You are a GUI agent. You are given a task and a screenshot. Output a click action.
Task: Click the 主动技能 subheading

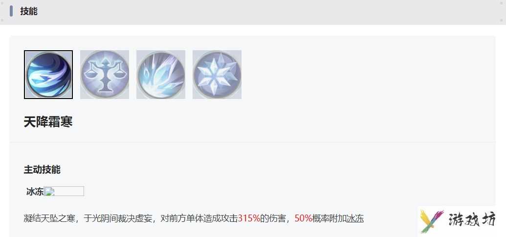point(42,169)
